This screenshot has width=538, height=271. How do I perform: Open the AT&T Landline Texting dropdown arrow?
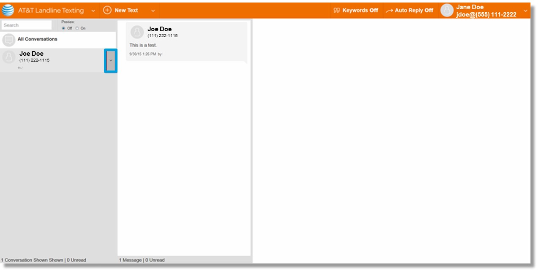[93, 11]
